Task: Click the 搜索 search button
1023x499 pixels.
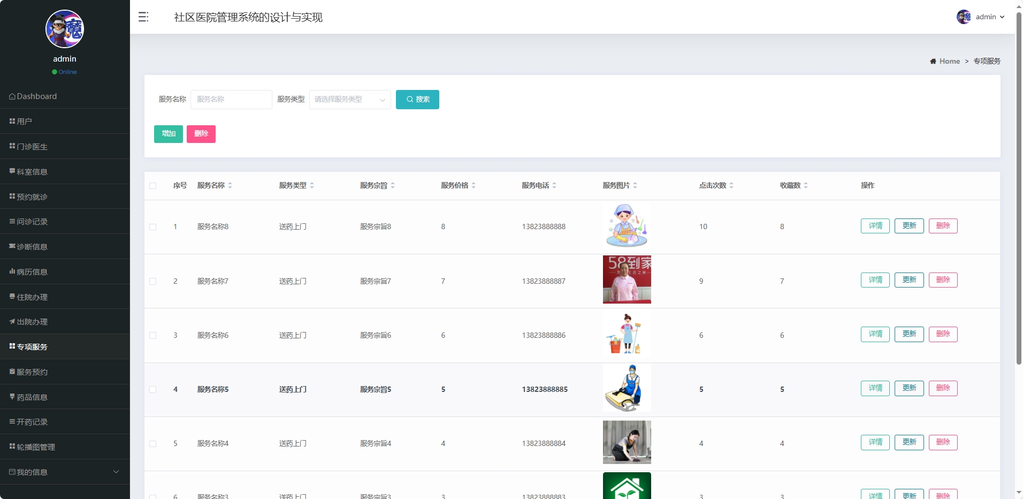Action: pyautogui.click(x=417, y=100)
